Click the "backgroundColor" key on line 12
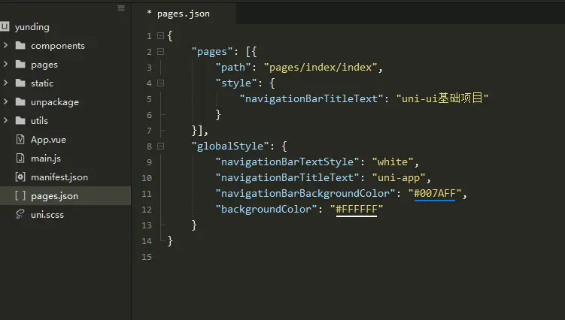Screen dimensions: 565x320 pos(266,209)
